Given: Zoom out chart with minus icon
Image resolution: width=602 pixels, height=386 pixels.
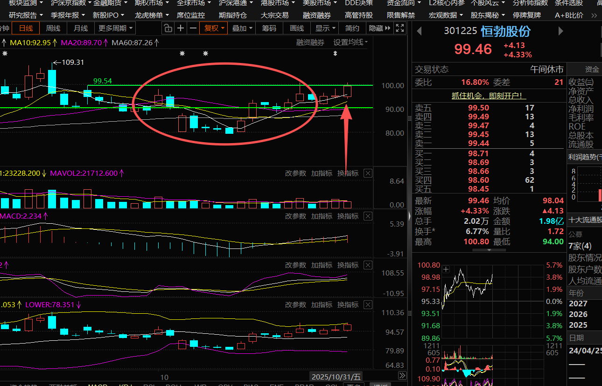Looking at the screenshot, I should pos(193,28).
